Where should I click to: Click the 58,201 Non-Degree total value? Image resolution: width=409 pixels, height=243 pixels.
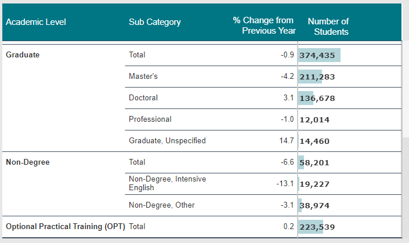pyautogui.click(x=314, y=162)
